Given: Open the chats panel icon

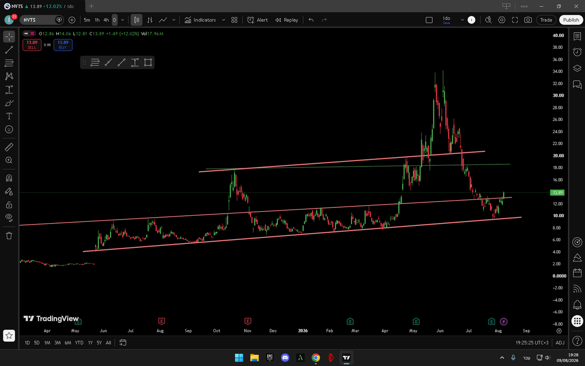Looking at the screenshot, I should pyautogui.click(x=577, y=84).
